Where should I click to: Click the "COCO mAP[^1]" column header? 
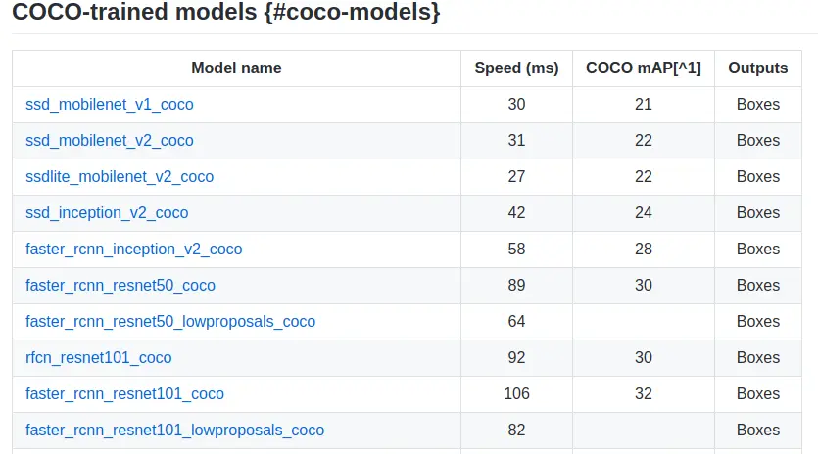[x=644, y=68]
